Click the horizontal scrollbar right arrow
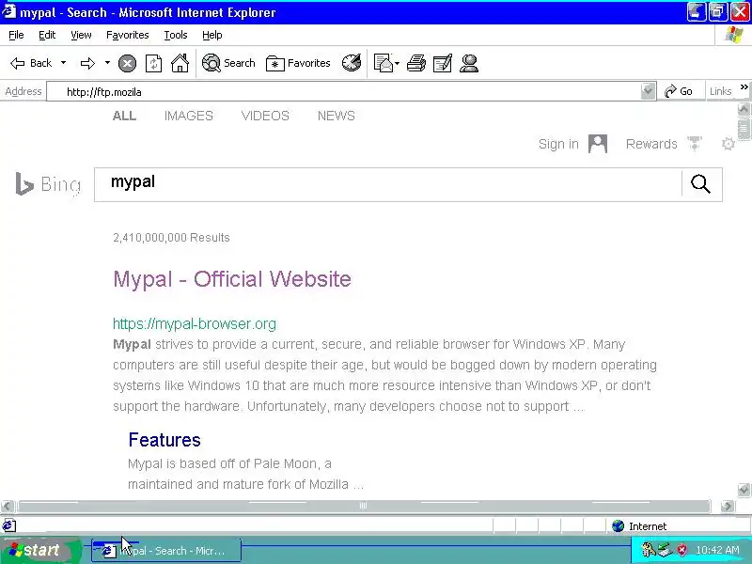752x564 pixels. click(728, 506)
